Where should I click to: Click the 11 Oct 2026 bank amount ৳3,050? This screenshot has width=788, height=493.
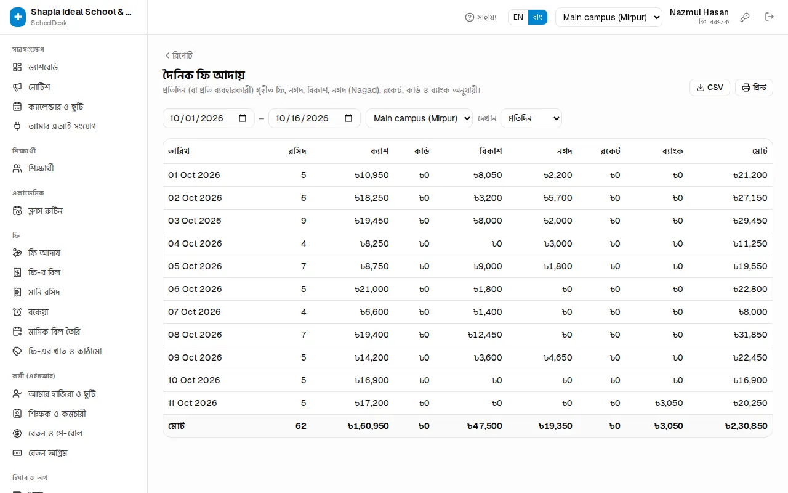point(669,403)
